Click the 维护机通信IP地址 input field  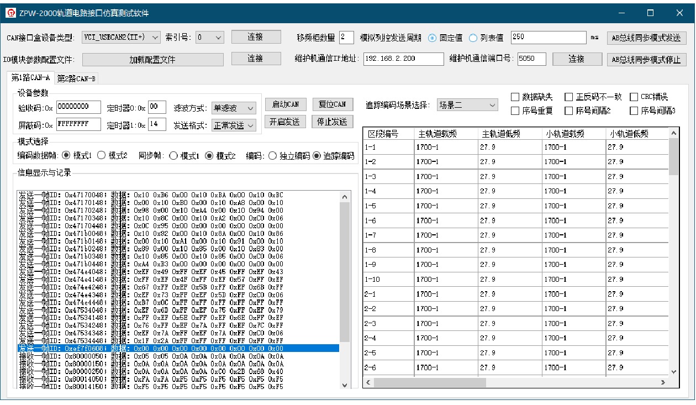(404, 59)
